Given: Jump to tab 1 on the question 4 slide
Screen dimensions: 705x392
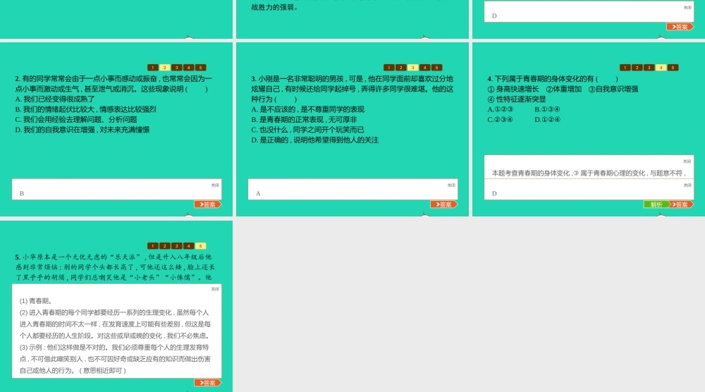Looking at the screenshot, I should click(625, 68).
